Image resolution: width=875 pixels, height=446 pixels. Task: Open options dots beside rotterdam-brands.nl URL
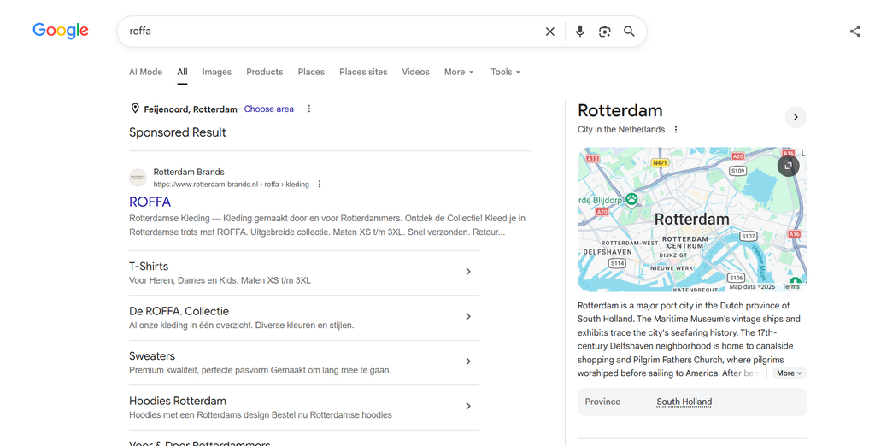tap(320, 185)
